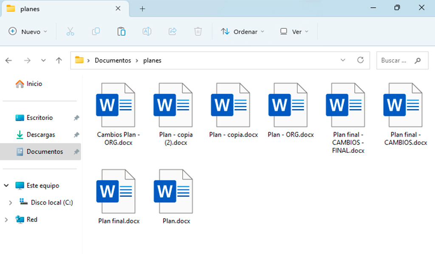Click the Buscar search field
This screenshot has width=435, height=254.
(395, 61)
